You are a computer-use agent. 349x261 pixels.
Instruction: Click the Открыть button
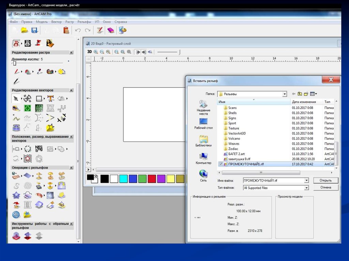coord(325,180)
